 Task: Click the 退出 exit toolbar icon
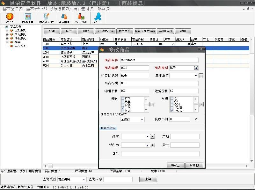point(97,18)
